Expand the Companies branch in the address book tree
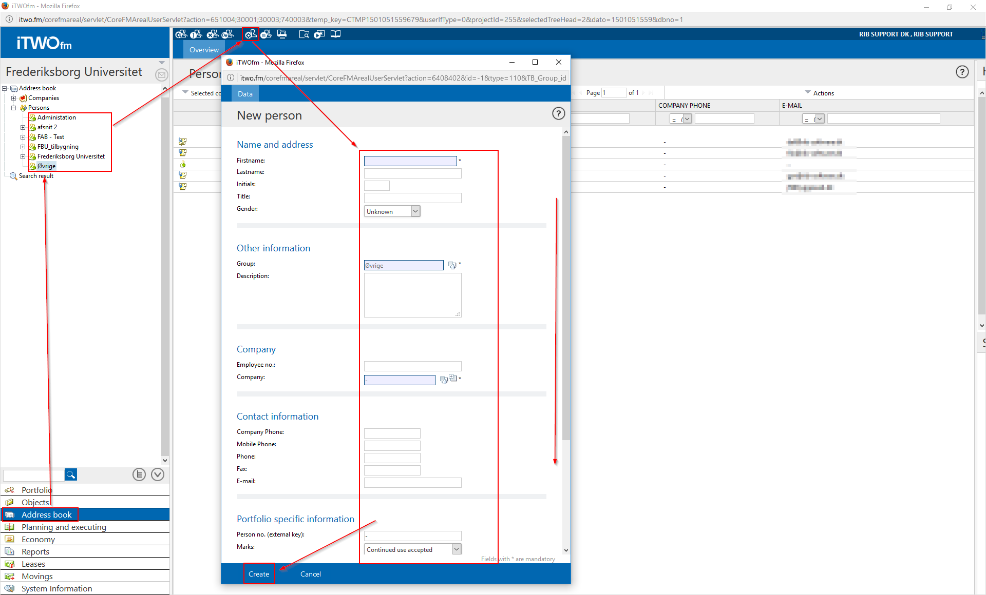Viewport: 986px width, 595px height. click(x=13, y=98)
